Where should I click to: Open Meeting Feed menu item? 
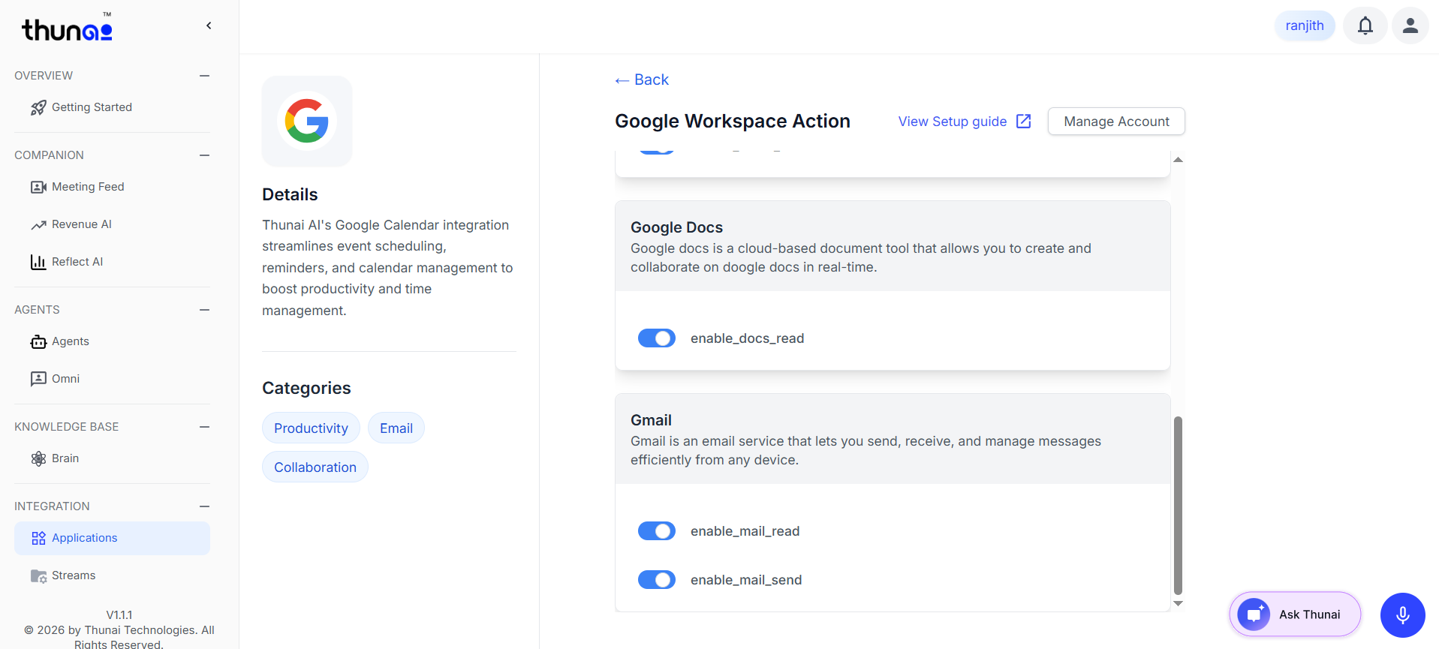click(112, 187)
